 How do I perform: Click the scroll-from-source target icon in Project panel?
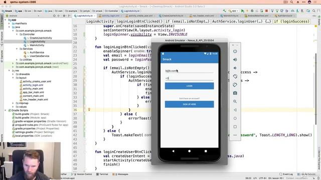point(54,15)
